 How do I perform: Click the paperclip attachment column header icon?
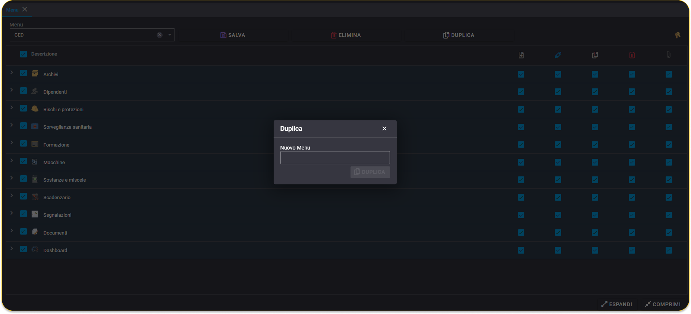669,55
